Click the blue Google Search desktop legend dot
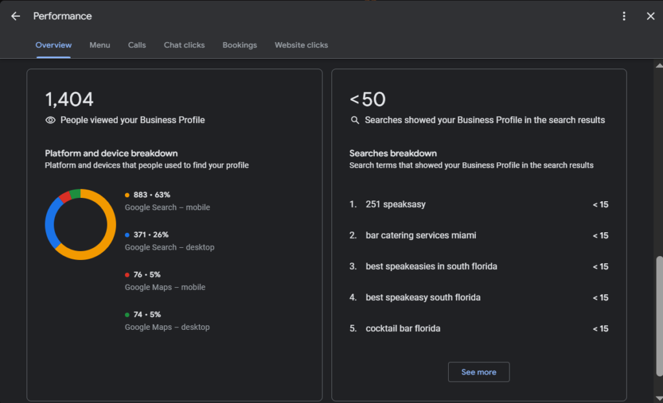The width and height of the screenshot is (663, 403). [127, 235]
